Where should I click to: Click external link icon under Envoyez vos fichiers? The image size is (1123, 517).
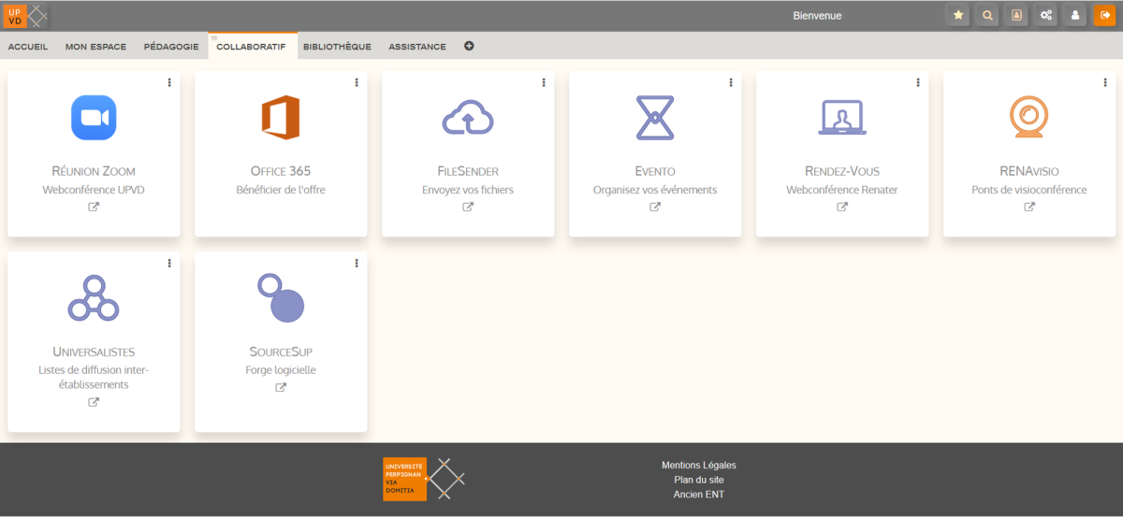point(468,208)
